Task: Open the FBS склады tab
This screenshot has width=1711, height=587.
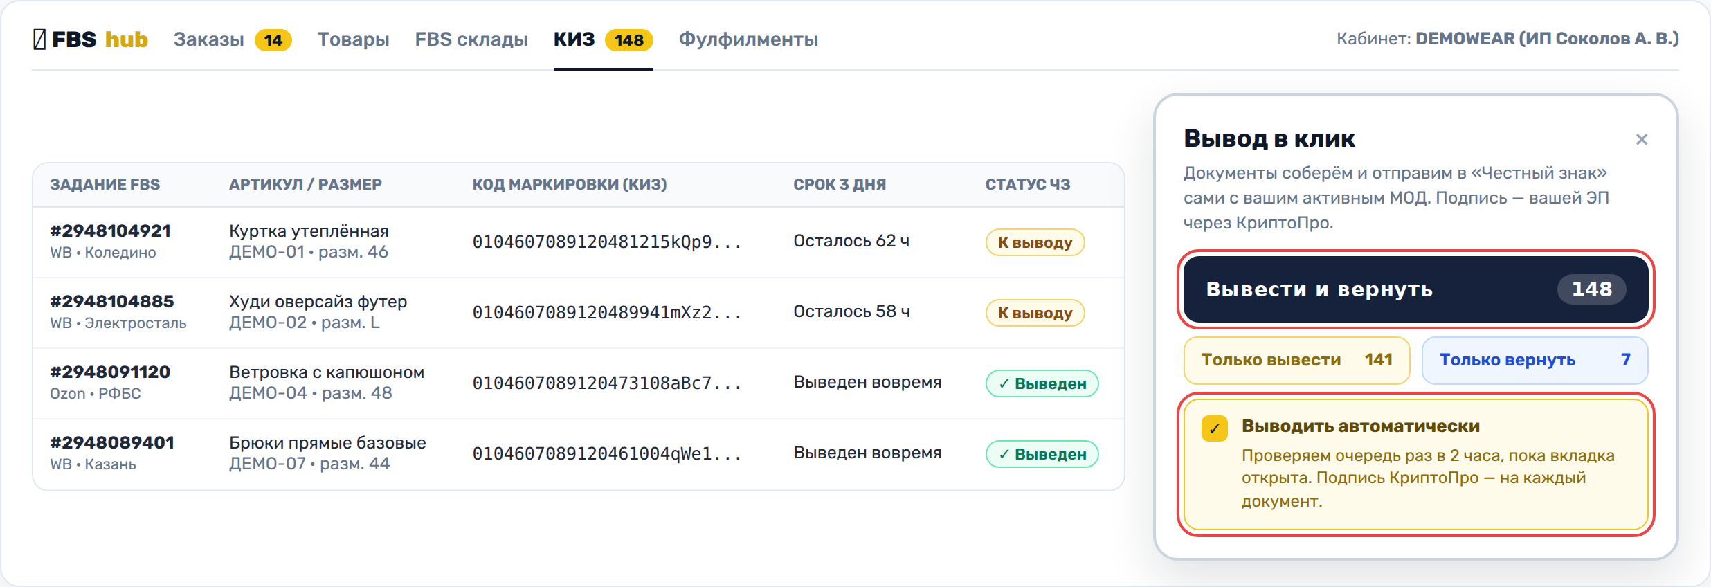Action: (471, 39)
